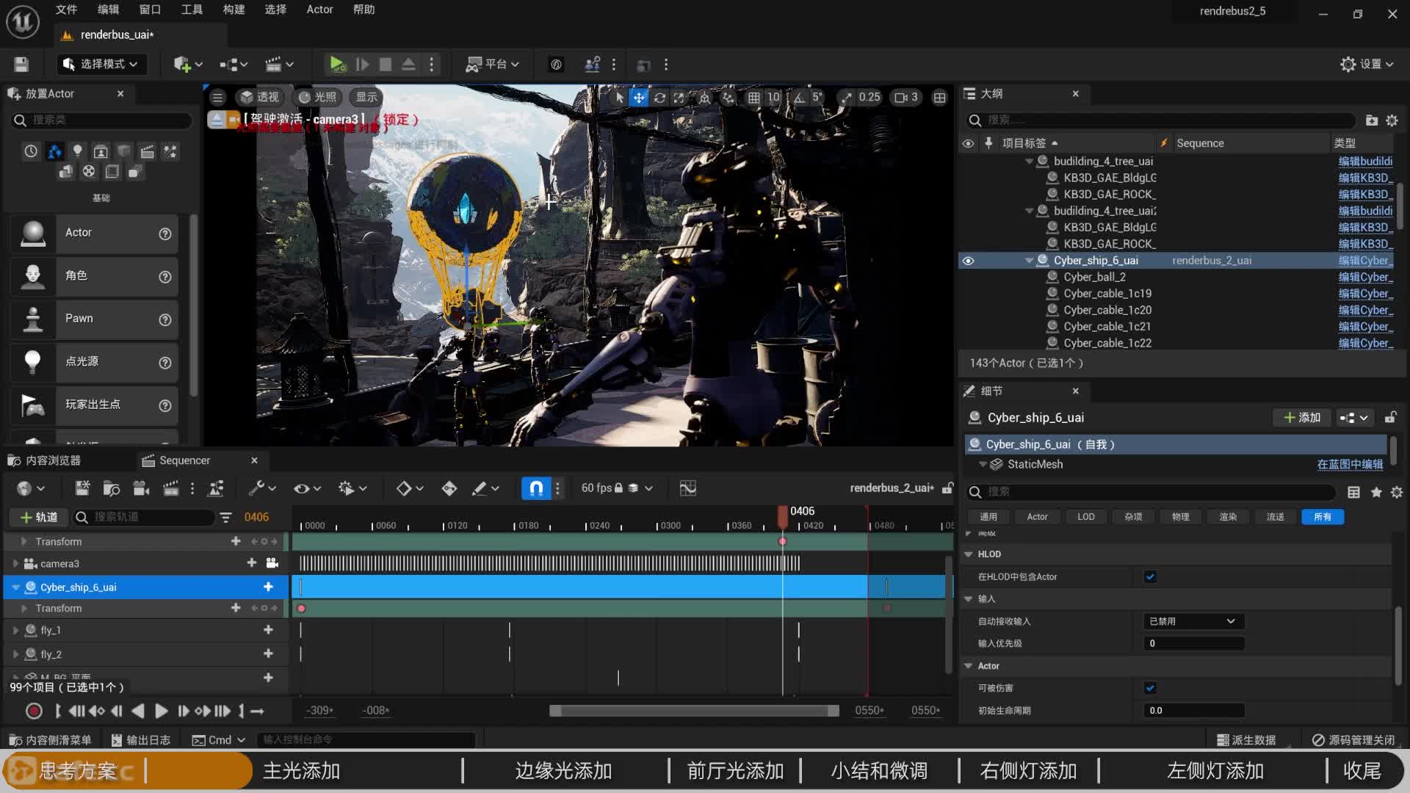The image size is (1410, 793).
Task: Click the Sequencer record button
Action: [x=34, y=711]
